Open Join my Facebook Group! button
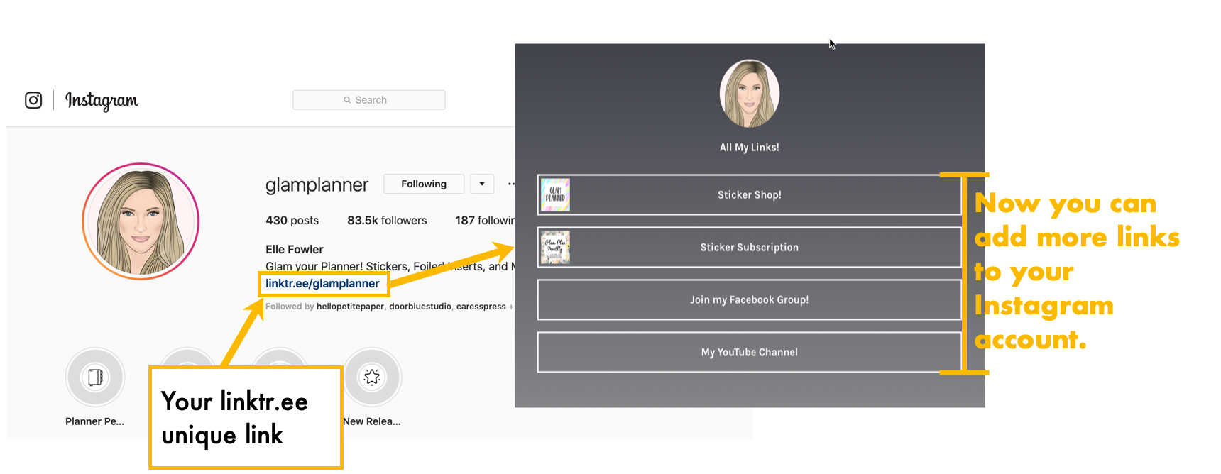The width and height of the screenshot is (1221, 474). click(x=750, y=299)
